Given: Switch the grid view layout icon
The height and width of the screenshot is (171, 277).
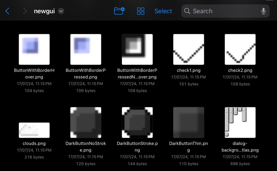Looking at the screenshot, I should [141, 11].
